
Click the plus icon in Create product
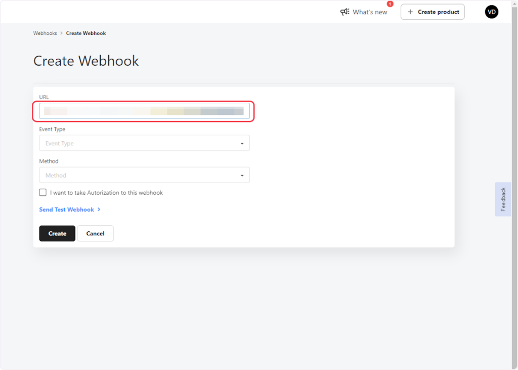pyautogui.click(x=410, y=12)
